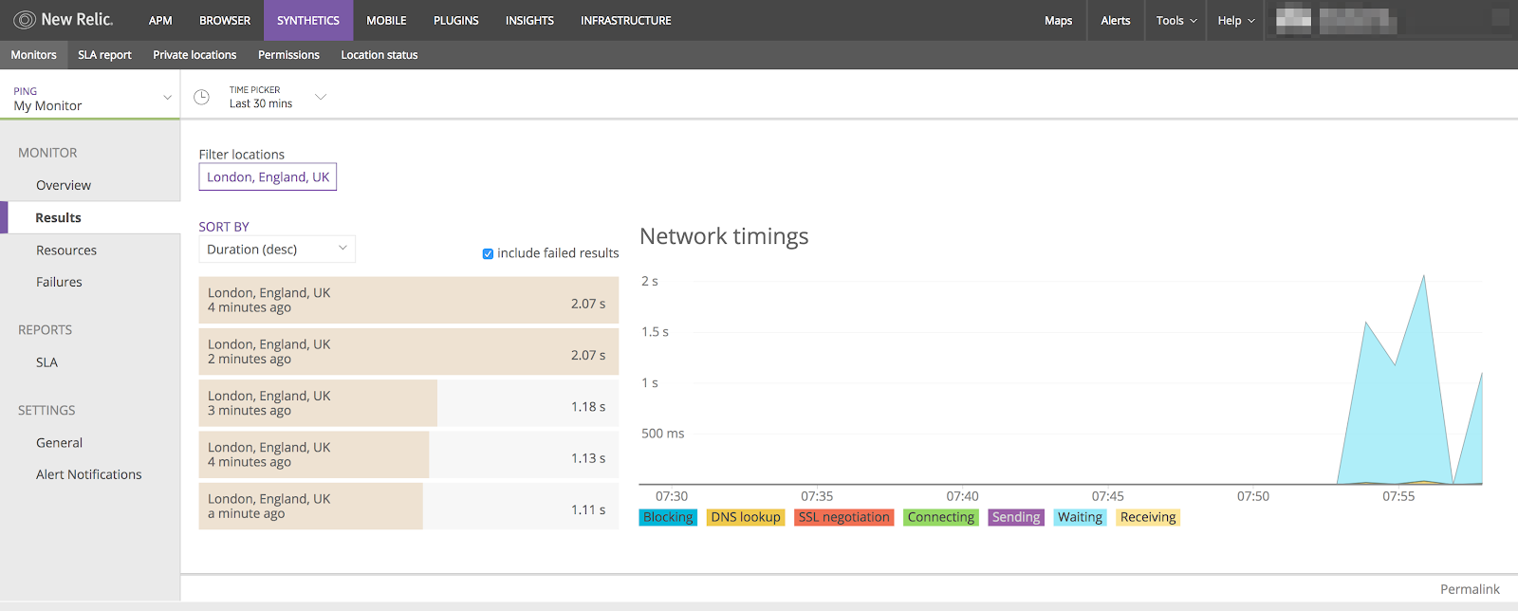
Task: Click the New Relic logo
Action: (63, 20)
